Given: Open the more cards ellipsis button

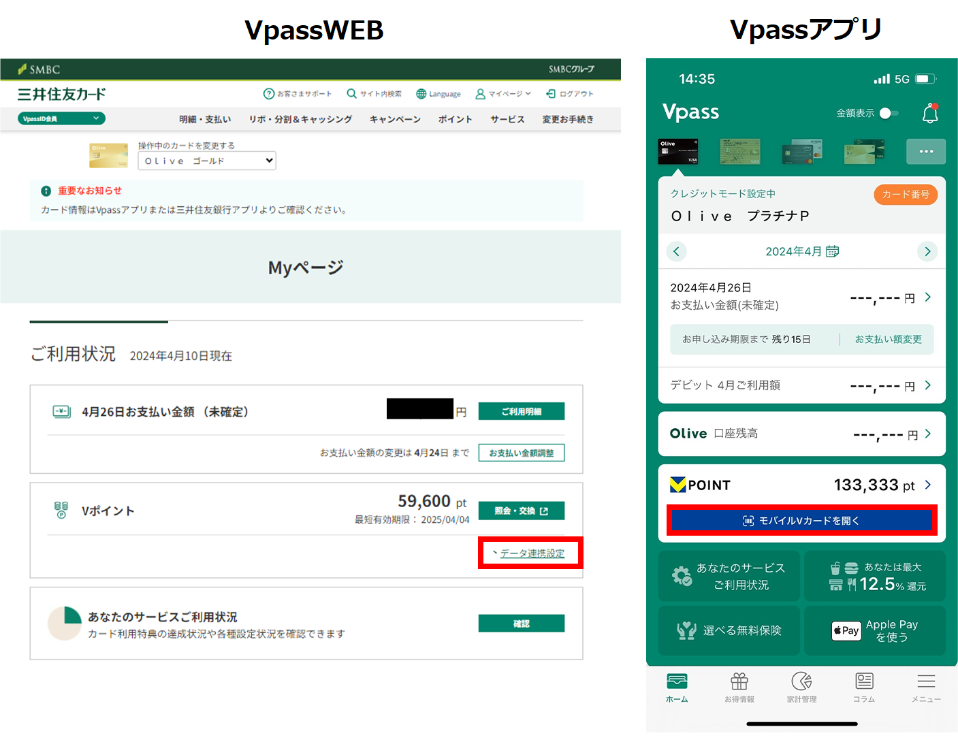Looking at the screenshot, I should click(926, 151).
